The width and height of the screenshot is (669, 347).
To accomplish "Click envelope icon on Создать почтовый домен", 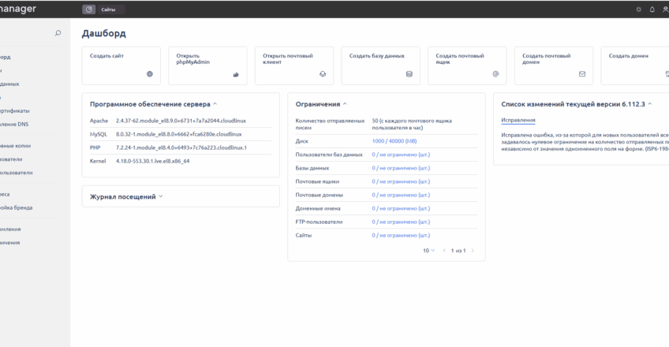I will (582, 74).
